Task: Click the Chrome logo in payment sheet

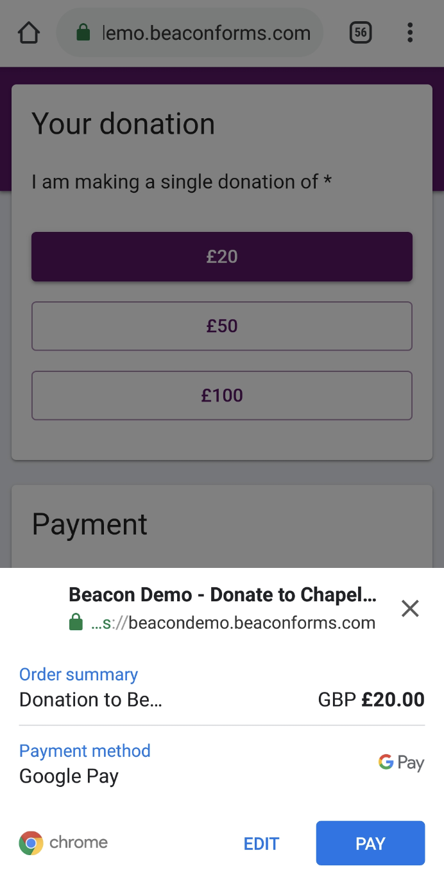Action: tap(31, 843)
